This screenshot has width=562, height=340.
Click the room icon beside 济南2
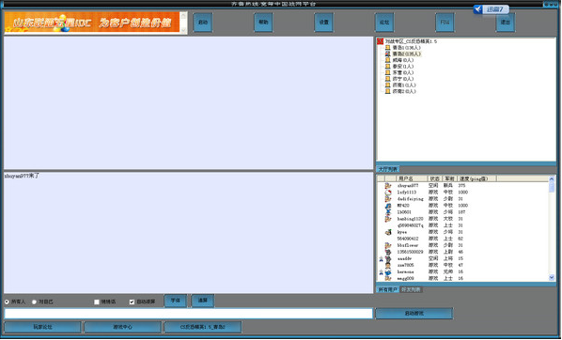pos(387,91)
